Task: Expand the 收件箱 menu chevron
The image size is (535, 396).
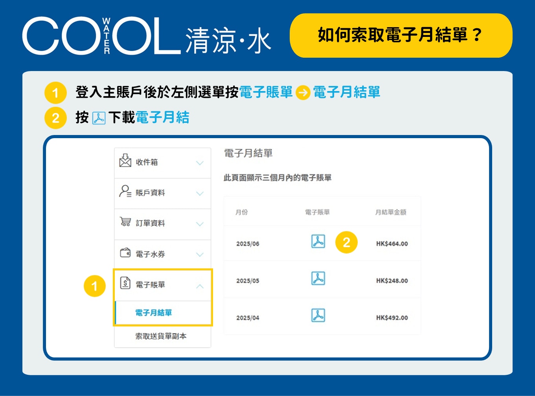Action: [200, 163]
